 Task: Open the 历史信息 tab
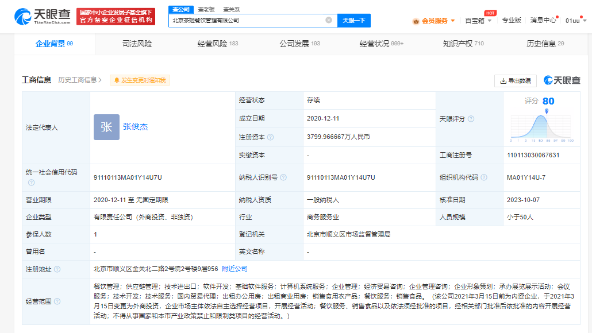tap(545, 44)
